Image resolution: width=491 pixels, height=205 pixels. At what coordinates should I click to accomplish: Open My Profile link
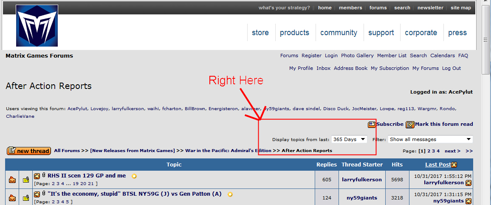point(301,68)
